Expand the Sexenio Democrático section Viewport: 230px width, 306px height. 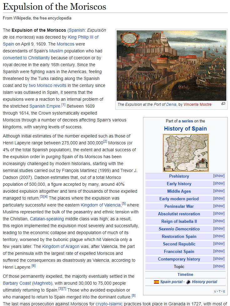click(219, 228)
